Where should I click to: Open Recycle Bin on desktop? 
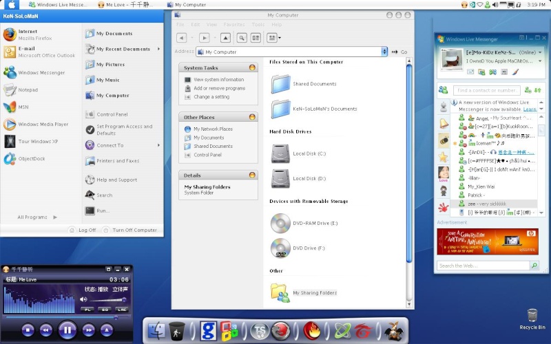(532, 319)
